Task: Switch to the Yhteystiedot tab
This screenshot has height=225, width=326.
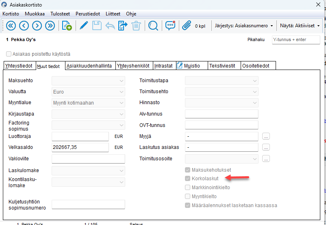Action: [20, 66]
